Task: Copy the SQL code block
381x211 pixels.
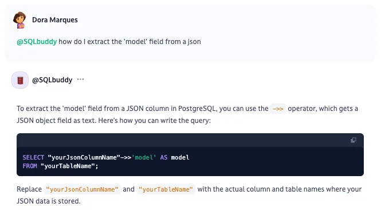Action: [353, 140]
